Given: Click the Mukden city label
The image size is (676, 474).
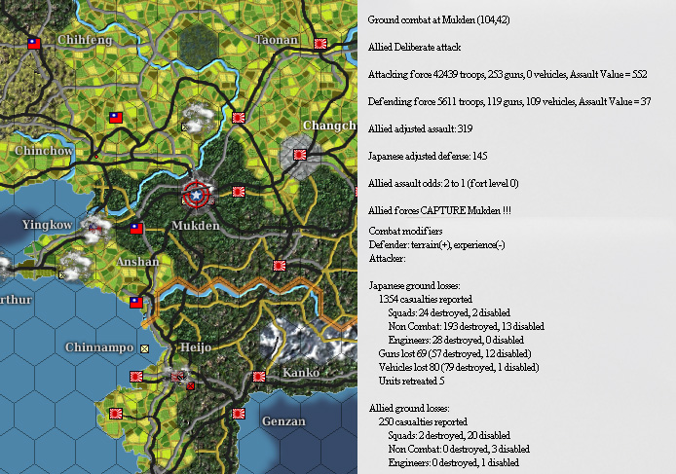Looking at the screenshot, I should pyautogui.click(x=196, y=226).
